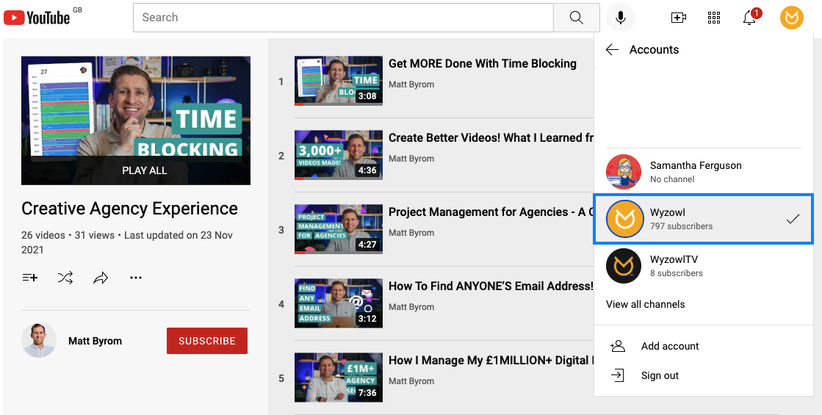Open 'Get MORE Done With Time Blocking' title
The height and width of the screenshot is (415, 822).
coord(483,63)
